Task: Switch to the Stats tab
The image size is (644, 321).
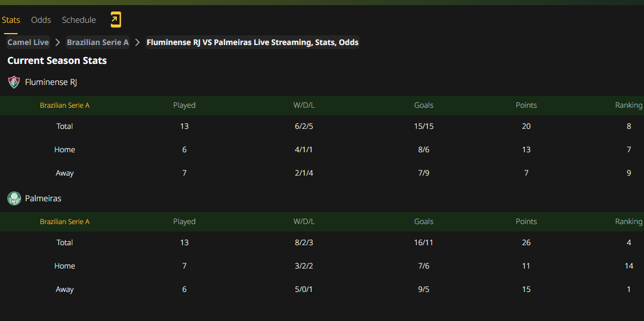Action: (11, 20)
